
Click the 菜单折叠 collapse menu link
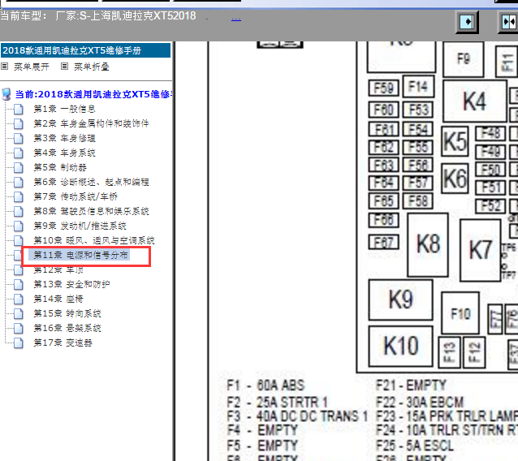92,67
